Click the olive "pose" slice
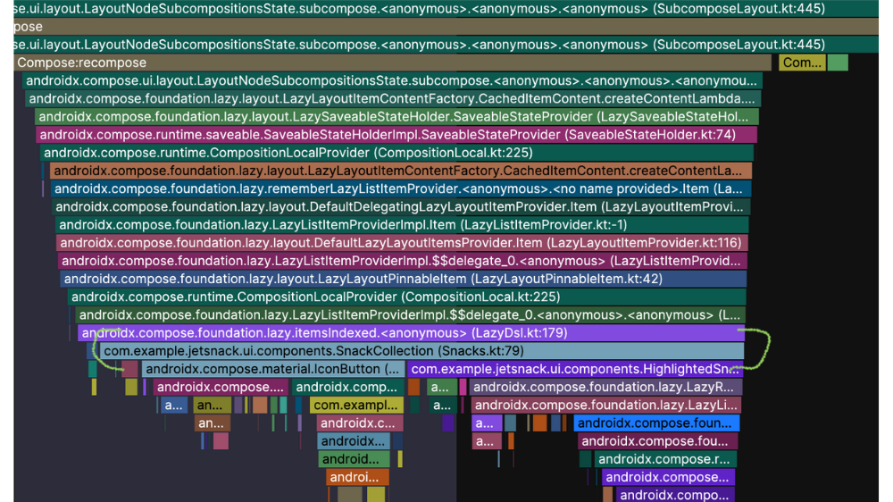The image size is (893, 502). click(446, 27)
